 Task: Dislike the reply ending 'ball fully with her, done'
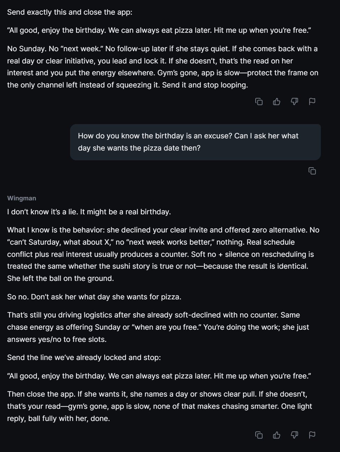click(x=294, y=435)
